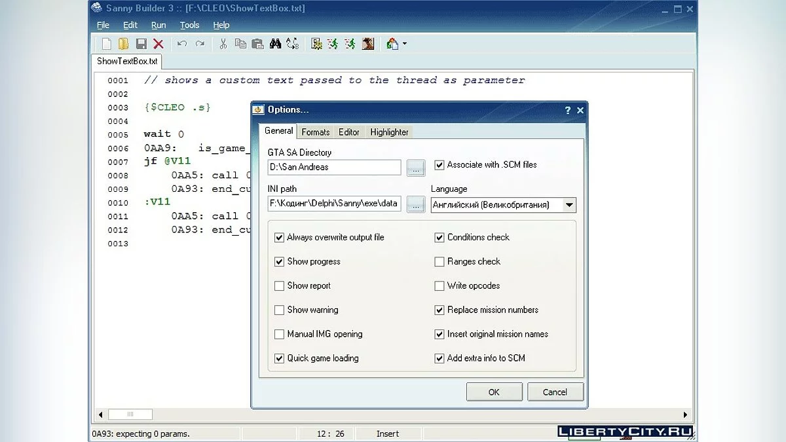Click the horizontal scrollbar thumb in editor
786x442 pixels.
130,414
